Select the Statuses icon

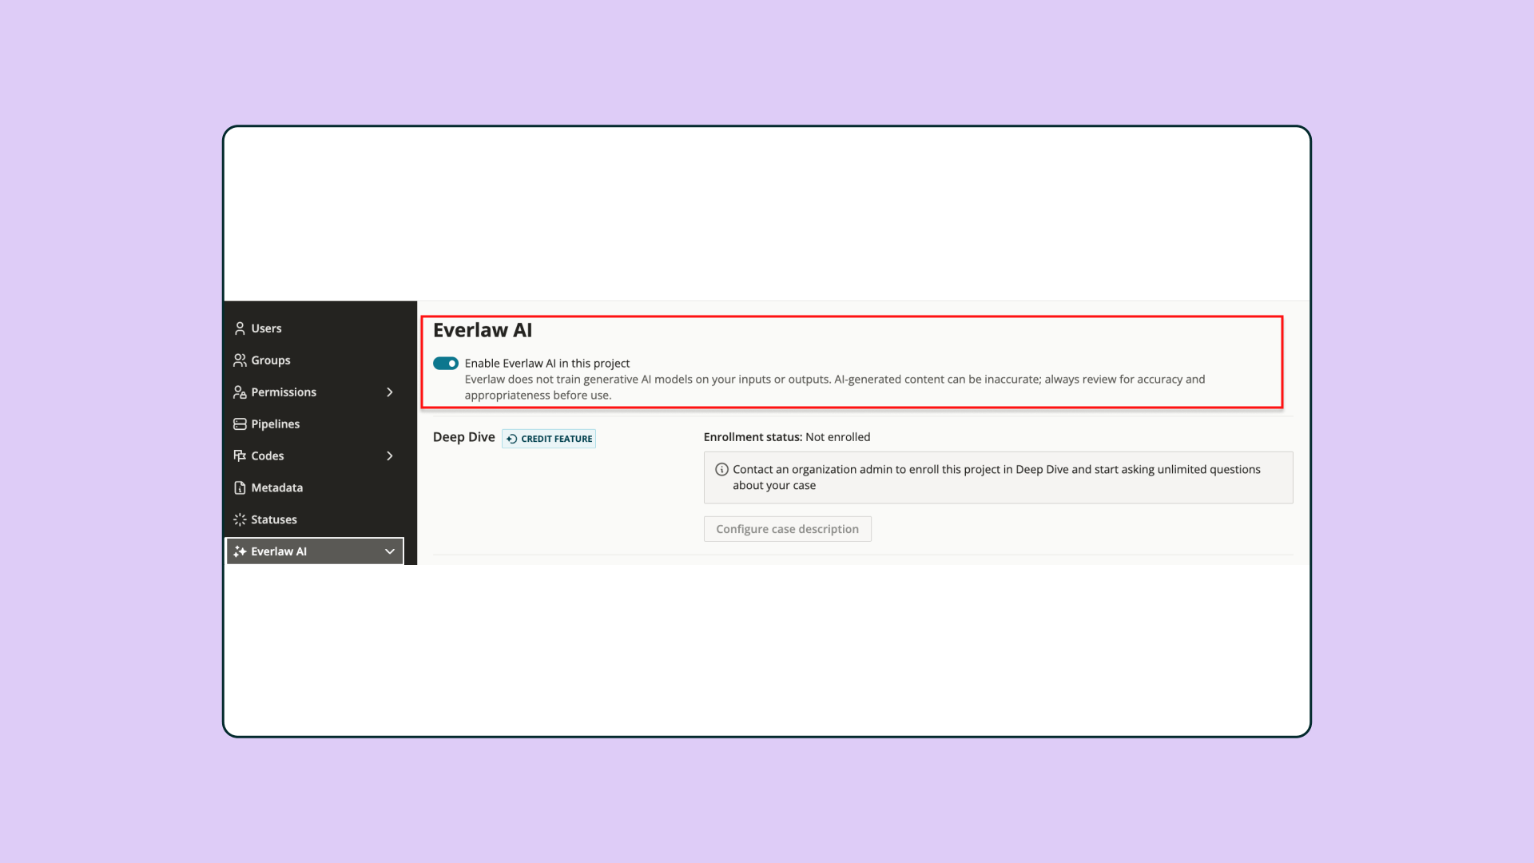coord(240,519)
